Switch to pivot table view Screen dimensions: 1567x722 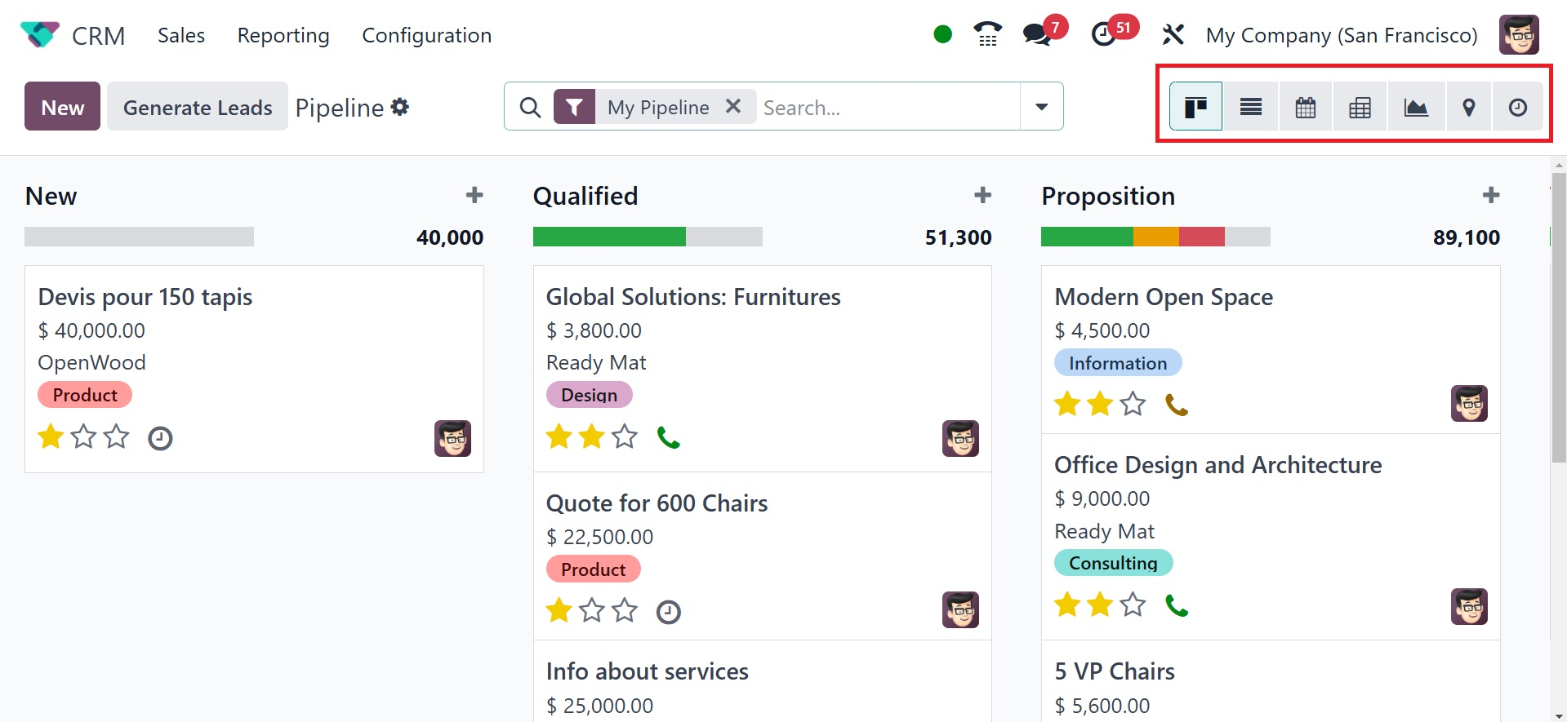pyautogui.click(x=1360, y=107)
